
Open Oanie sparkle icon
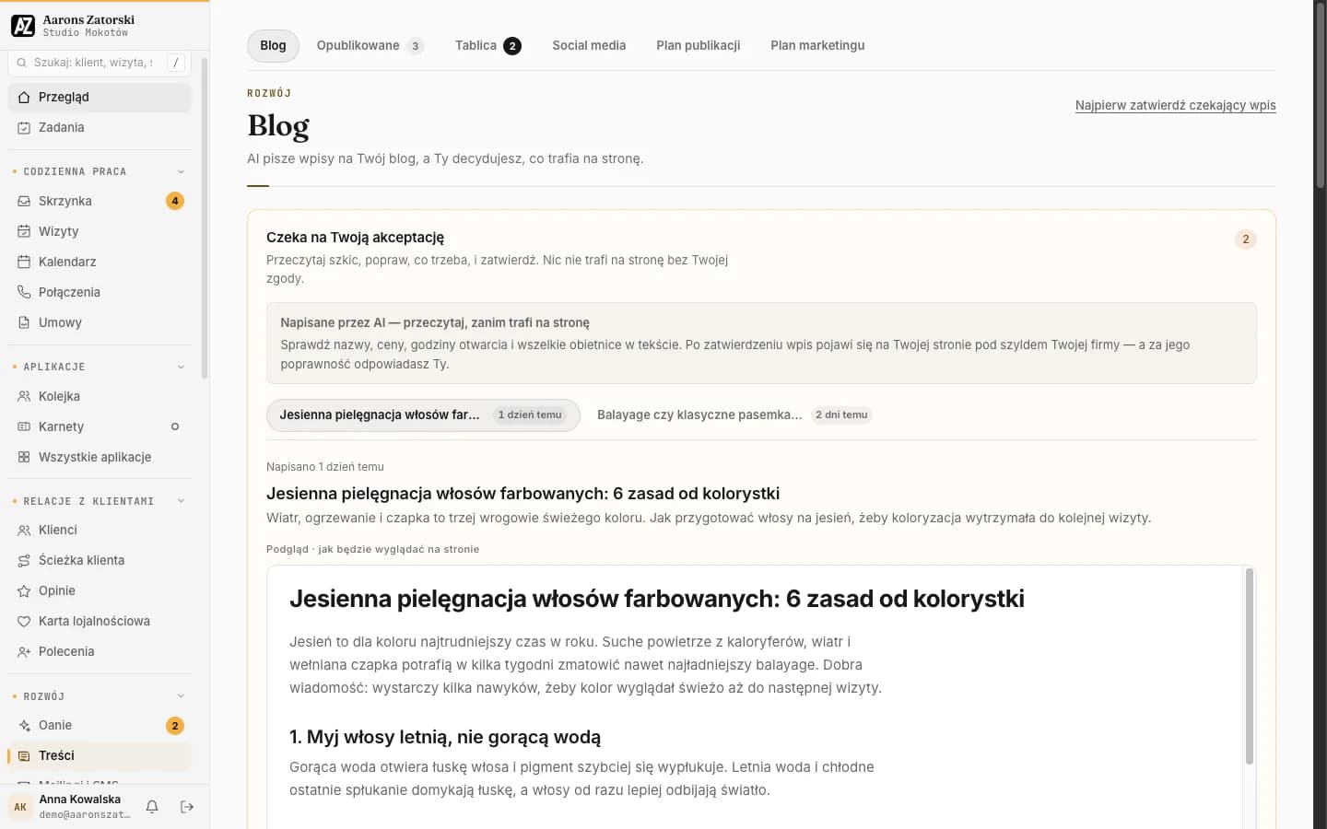[x=24, y=725]
